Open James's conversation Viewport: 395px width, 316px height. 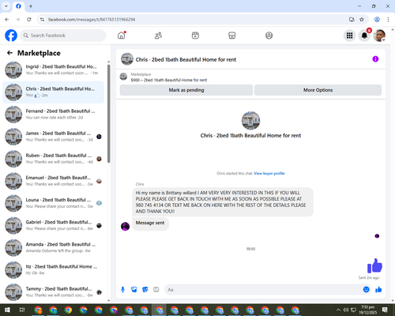53,137
